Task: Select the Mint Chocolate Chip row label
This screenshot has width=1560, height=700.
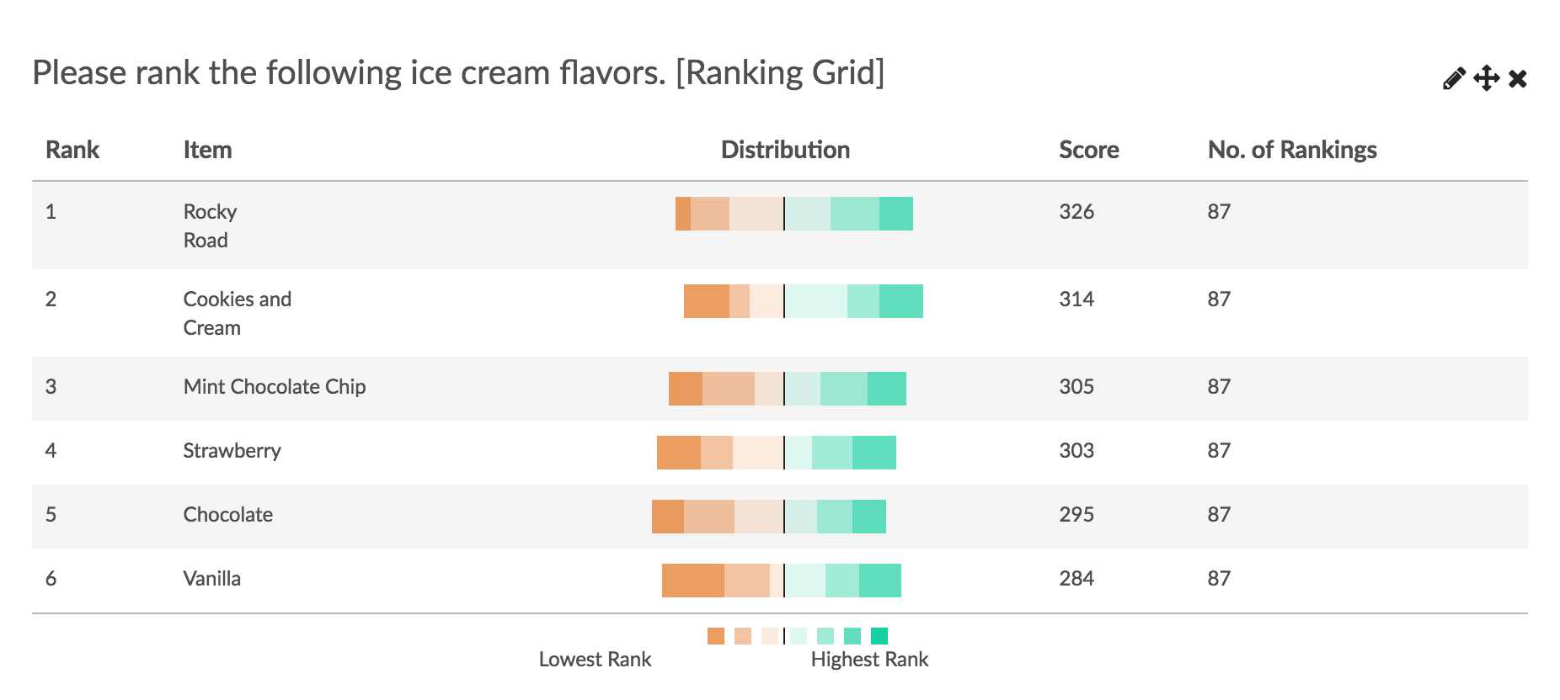Action: pos(275,387)
